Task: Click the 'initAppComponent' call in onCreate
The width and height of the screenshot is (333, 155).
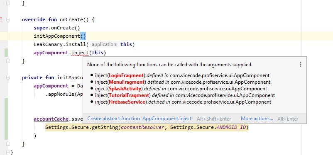Action: 57,36
